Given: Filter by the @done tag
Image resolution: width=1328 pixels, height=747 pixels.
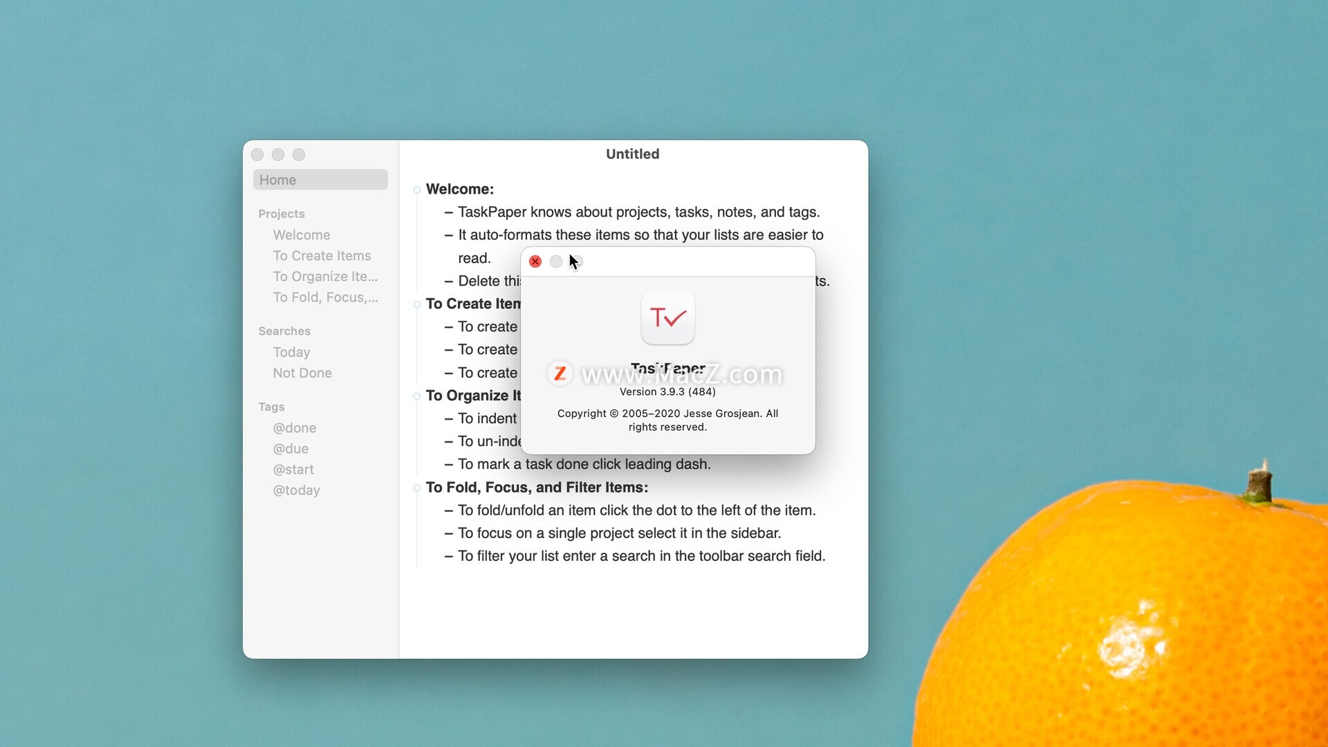Looking at the screenshot, I should (x=295, y=428).
